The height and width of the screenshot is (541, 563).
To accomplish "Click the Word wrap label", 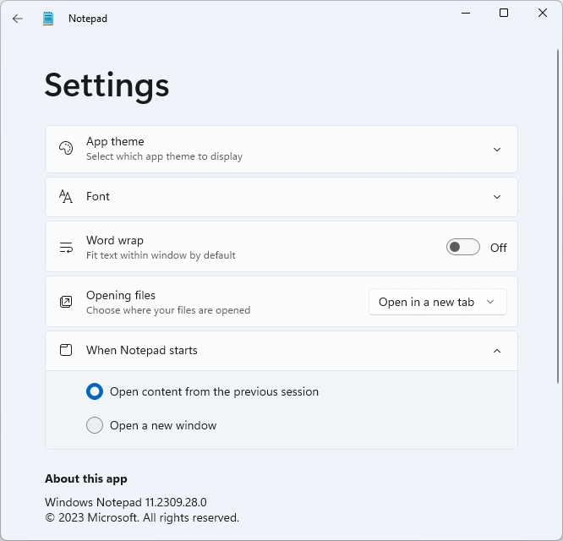I will [114, 240].
